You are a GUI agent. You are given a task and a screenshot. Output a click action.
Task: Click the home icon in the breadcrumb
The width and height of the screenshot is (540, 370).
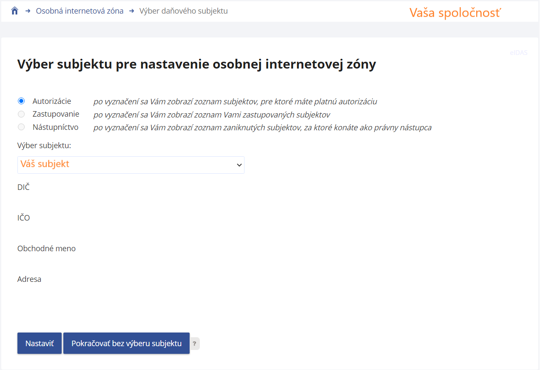click(14, 10)
